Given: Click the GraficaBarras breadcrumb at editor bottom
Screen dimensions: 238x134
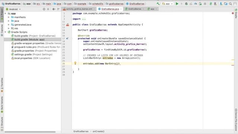Looking at the screenshot, I should 81,131.
